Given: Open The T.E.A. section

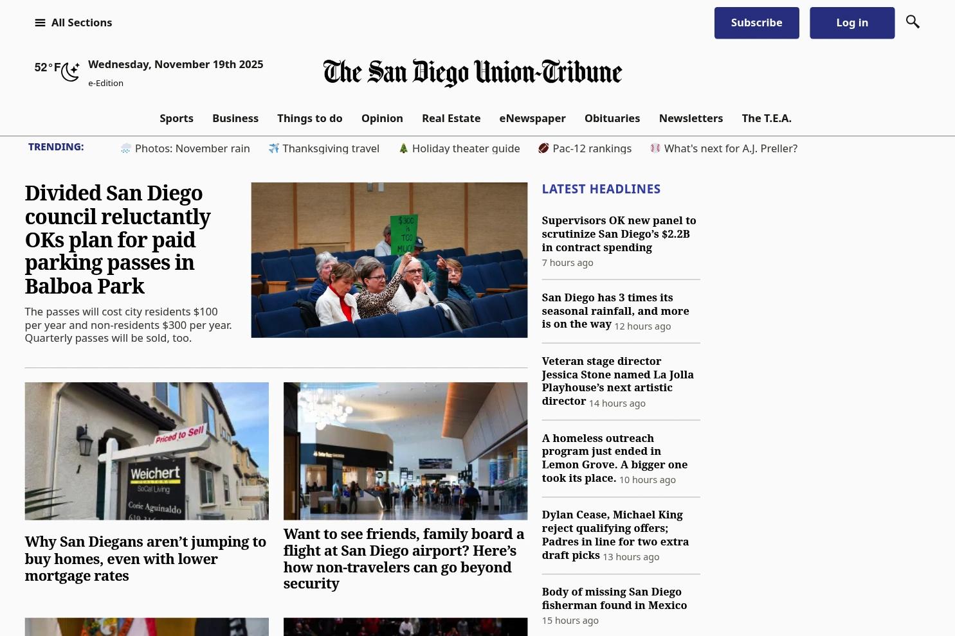Looking at the screenshot, I should (767, 118).
